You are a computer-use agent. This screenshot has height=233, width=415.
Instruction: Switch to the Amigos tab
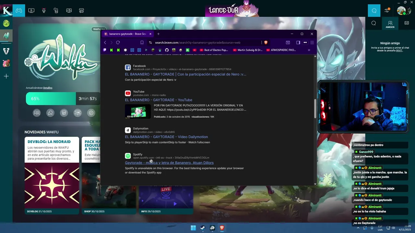click(x=390, y=24)
